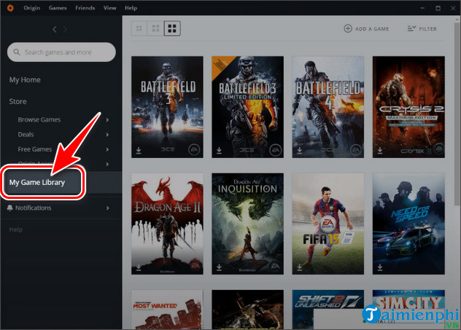Open Free Games in the sidebar
Screen dimensions: 461x330
click(x=35, y=149)
